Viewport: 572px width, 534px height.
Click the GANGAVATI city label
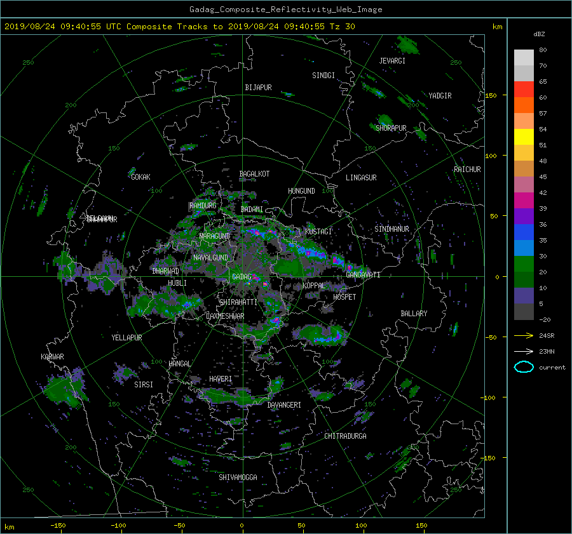[363, 274]
